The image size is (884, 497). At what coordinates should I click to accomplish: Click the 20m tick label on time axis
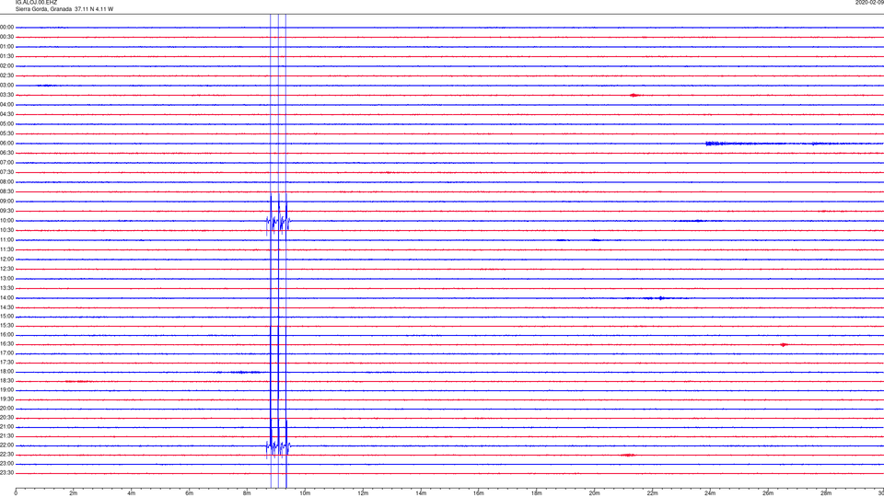tap(594, 493)
